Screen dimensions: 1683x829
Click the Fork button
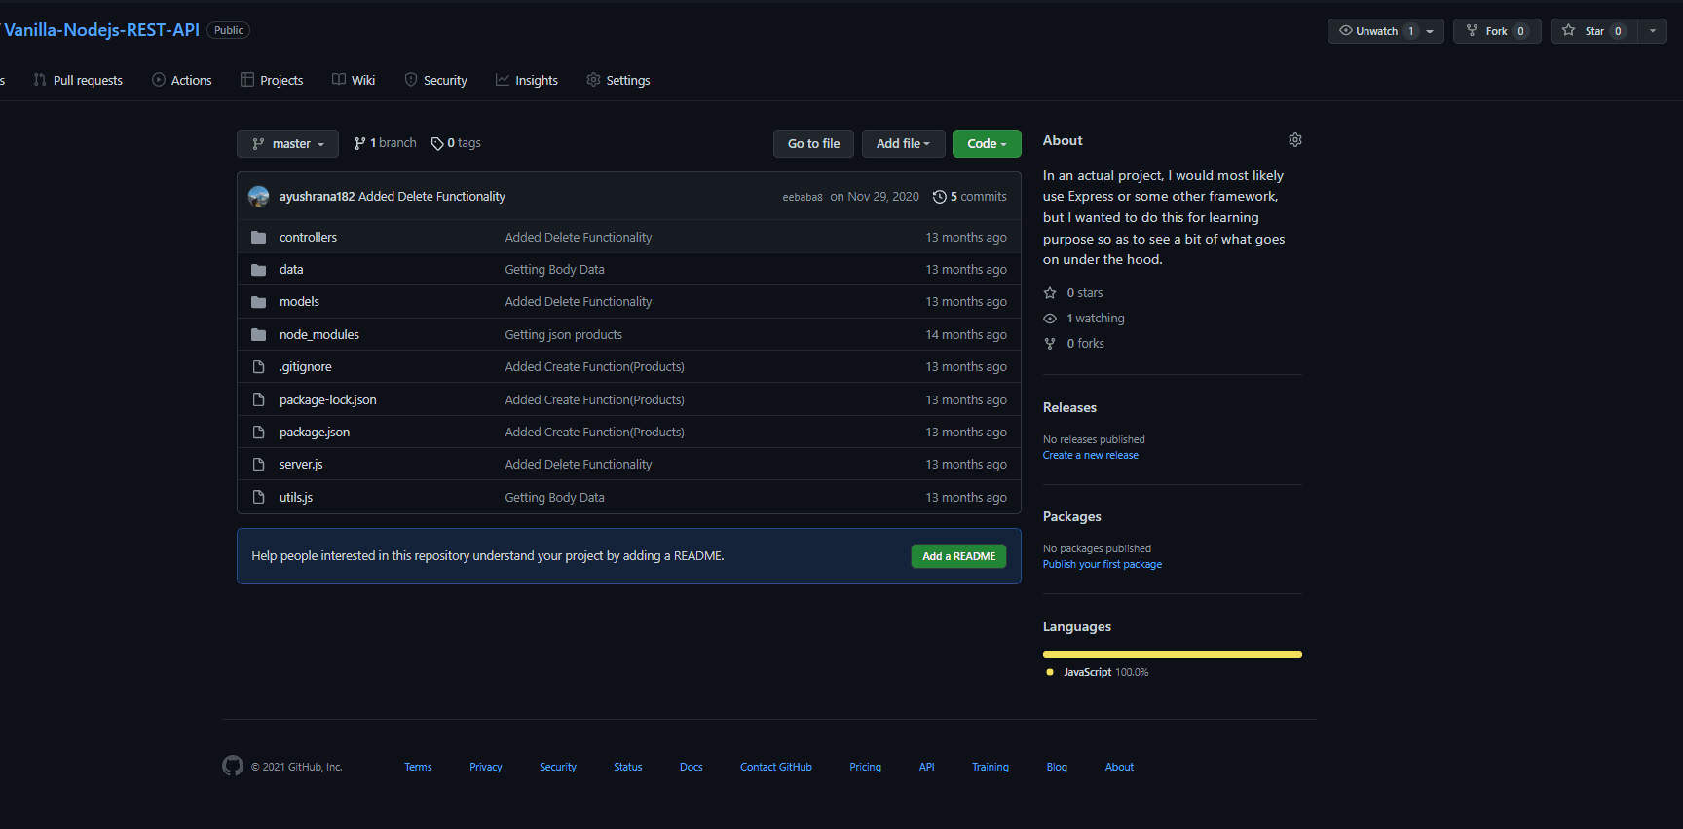tap(1497, 31)
